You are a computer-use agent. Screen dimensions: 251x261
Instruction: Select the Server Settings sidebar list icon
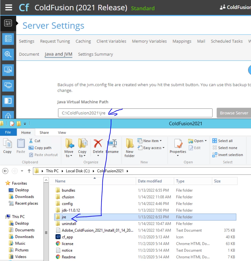[8, 39]
